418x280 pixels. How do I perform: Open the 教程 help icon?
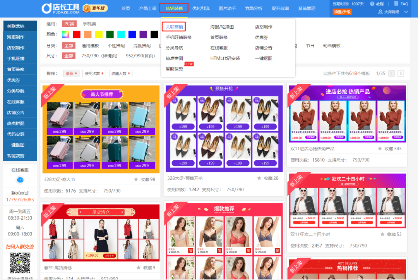pyautogui.click(x=372, y=4)
